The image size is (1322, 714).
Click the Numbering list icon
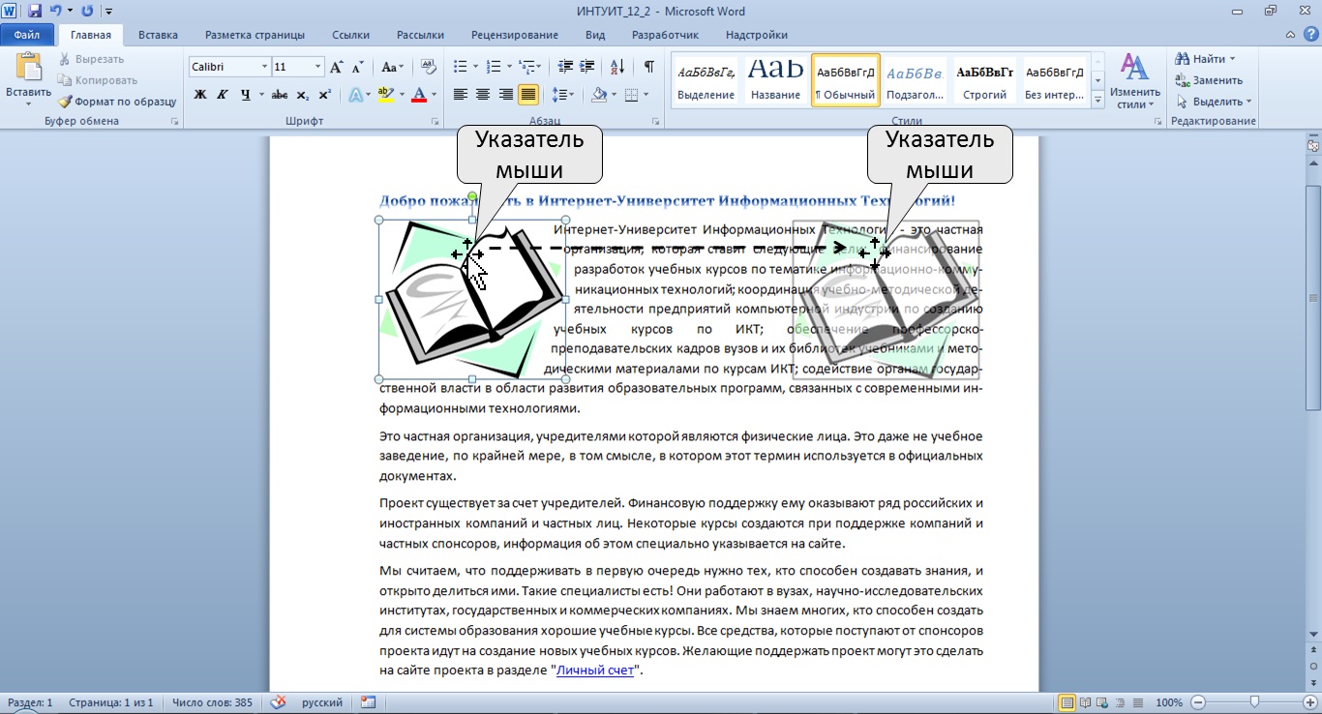(x=494, y=67)
